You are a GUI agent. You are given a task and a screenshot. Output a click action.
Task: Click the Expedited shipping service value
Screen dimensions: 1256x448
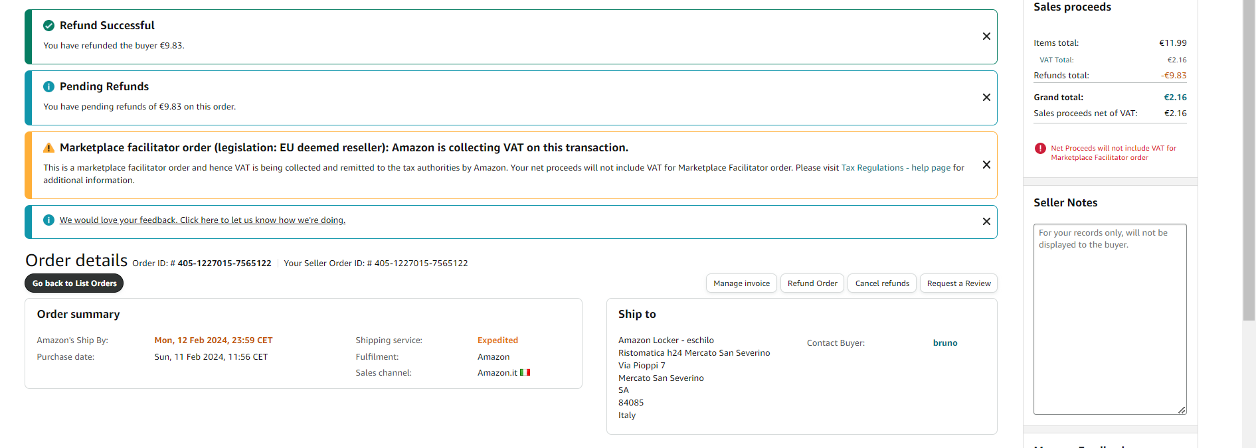[497, 340]
